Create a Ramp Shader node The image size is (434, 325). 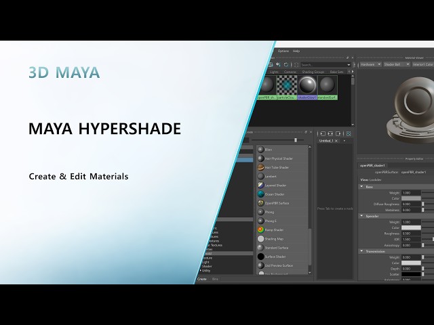click(282, 230)
